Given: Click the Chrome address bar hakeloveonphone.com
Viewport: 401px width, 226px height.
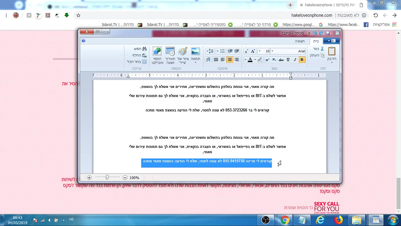Looking at the screenshot, I should pos(312,15).
